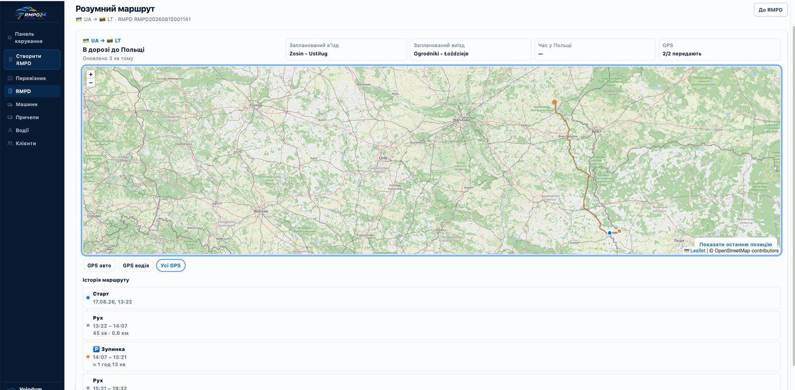Viewport: 795px width, 390px height.
Task: Click the Машини truck icon
Action: click(x=10, y=105)
